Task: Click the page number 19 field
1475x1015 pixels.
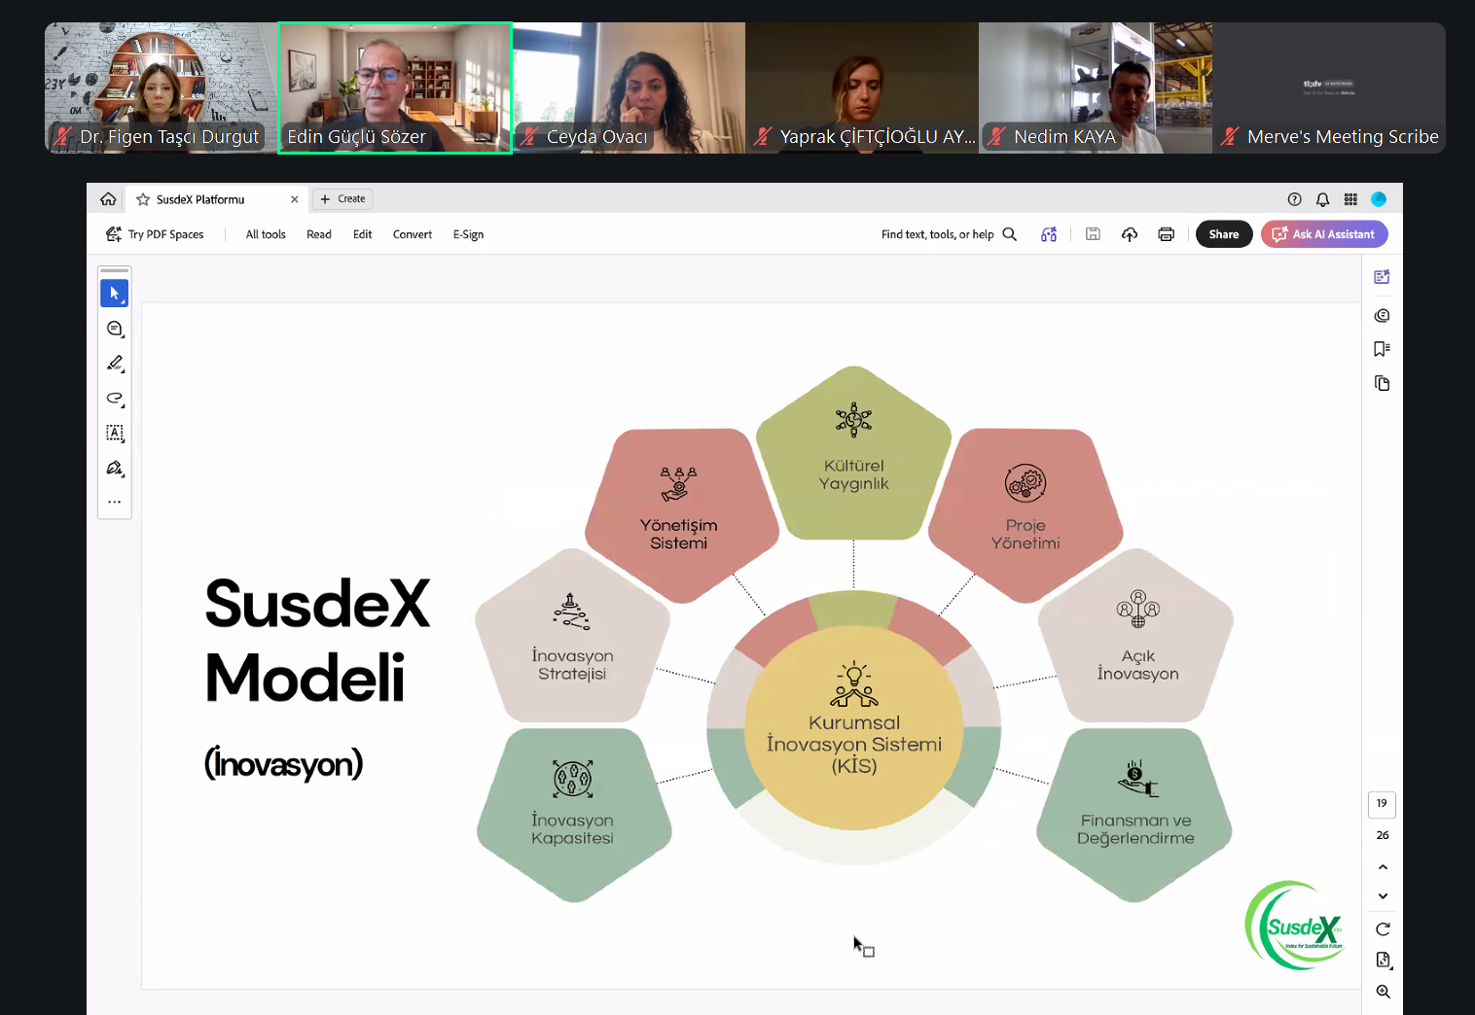Action: (1382, 804)
